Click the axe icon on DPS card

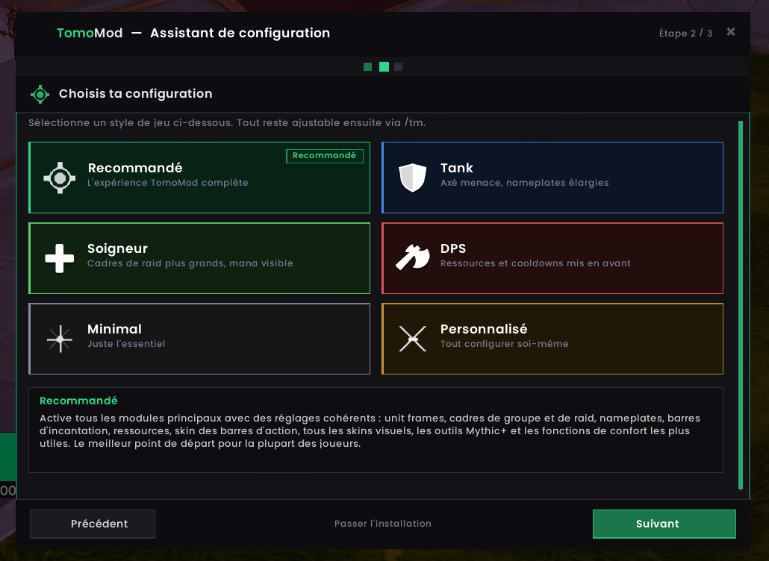coord(412,257)
